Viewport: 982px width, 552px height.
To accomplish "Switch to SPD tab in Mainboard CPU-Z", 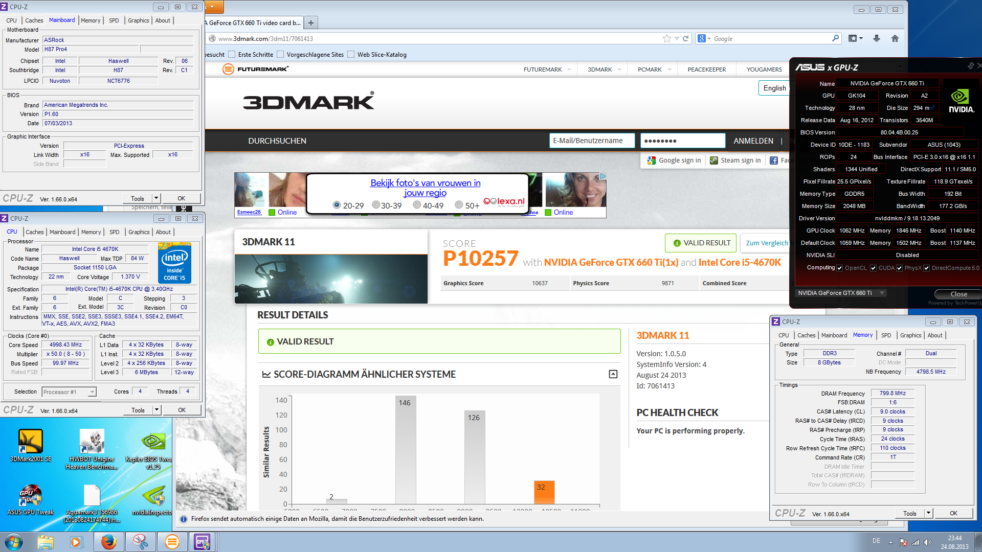I will coord(114,20).
